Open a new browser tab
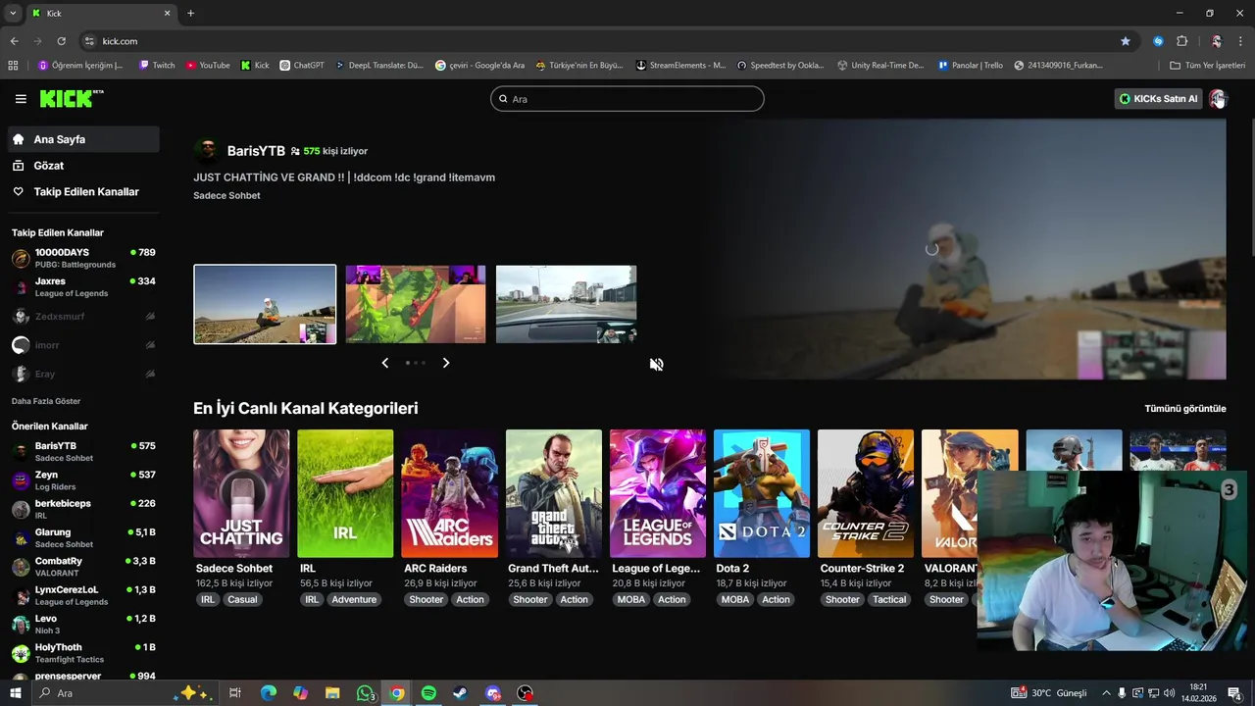The width and height of the screenshot is (1255, 706). pos(190,14)
